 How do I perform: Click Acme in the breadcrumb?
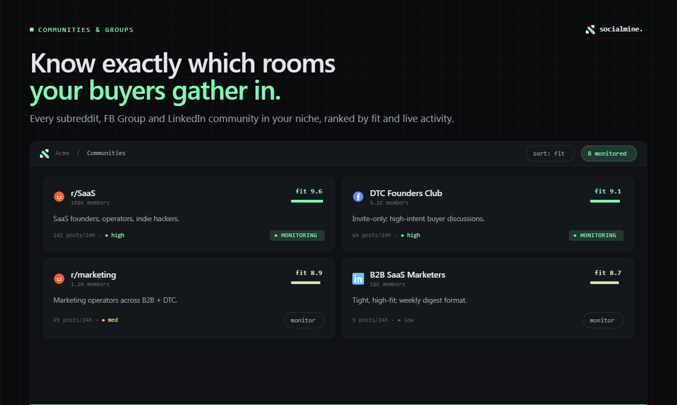(62, 153)
